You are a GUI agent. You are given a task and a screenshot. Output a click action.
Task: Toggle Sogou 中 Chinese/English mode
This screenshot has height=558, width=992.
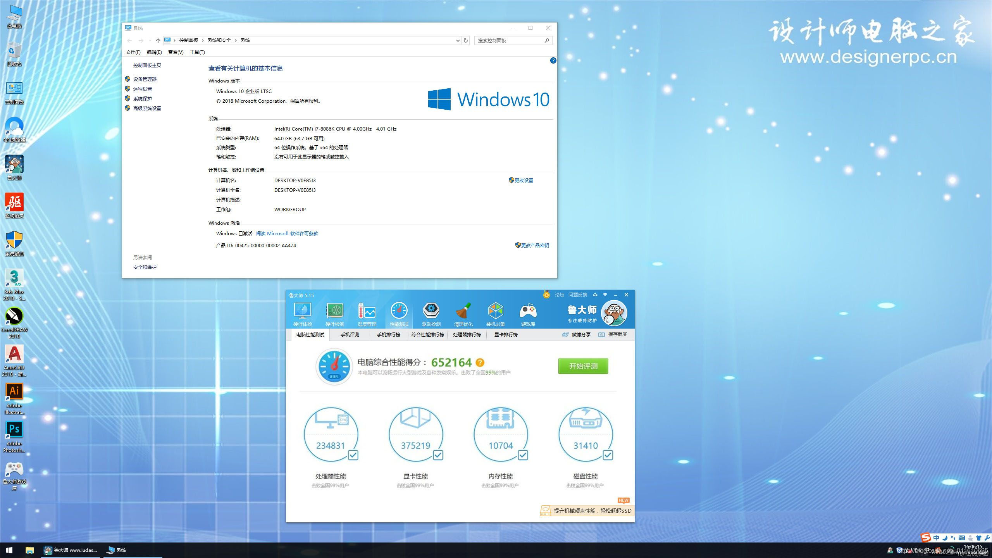(936, 538)
